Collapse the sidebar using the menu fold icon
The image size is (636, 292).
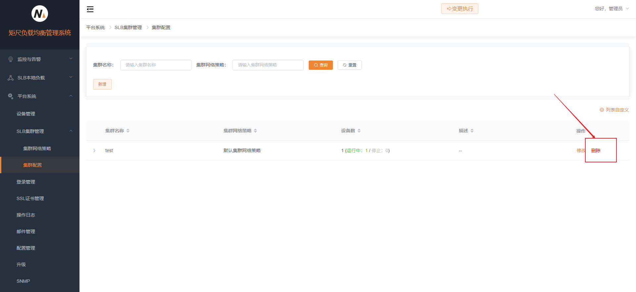click(90, 9)
